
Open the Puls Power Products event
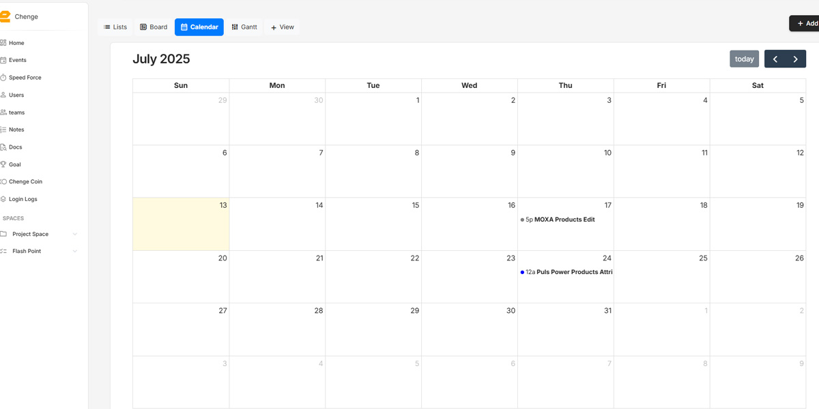tap(565, 272)
